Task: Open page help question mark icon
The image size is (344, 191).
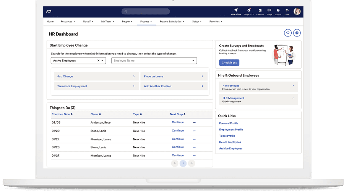Action: (x=297, y=33)
